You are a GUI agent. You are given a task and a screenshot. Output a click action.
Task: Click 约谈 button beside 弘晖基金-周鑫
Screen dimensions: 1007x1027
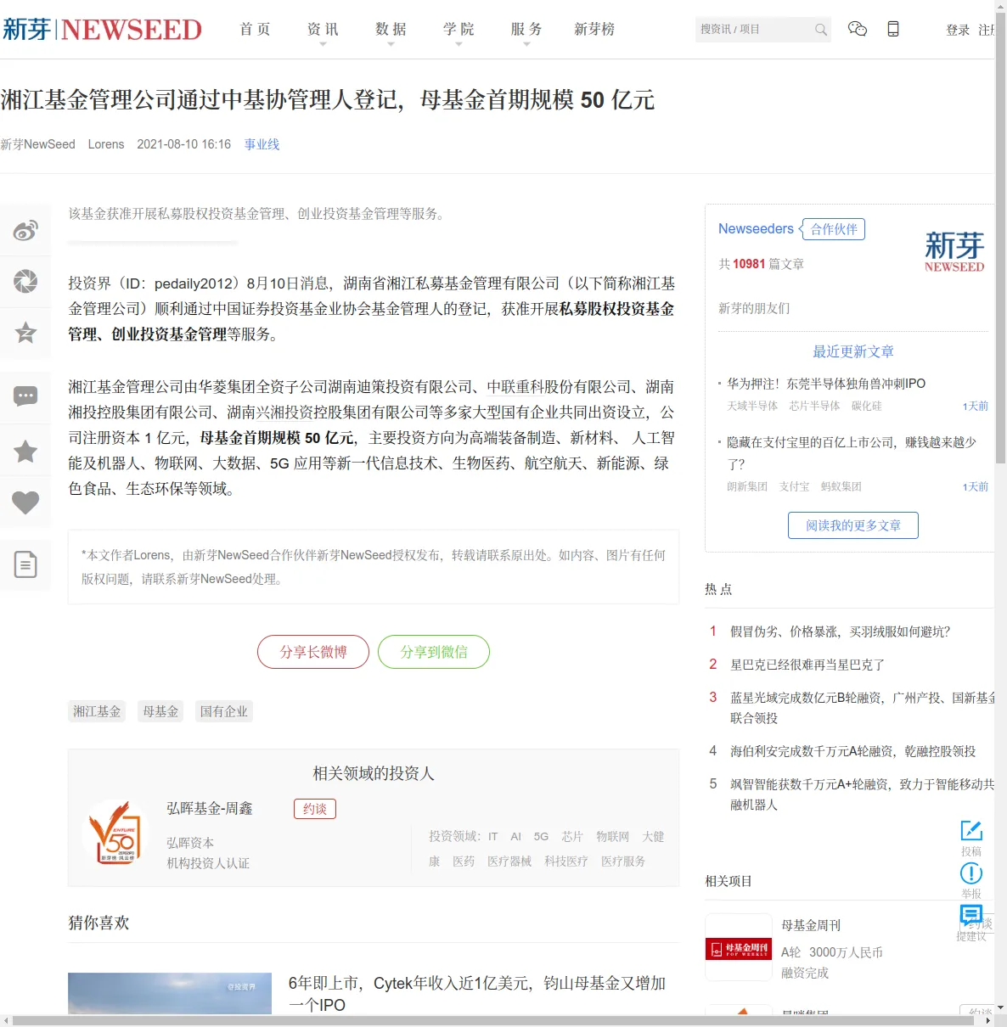coord(315,809)
